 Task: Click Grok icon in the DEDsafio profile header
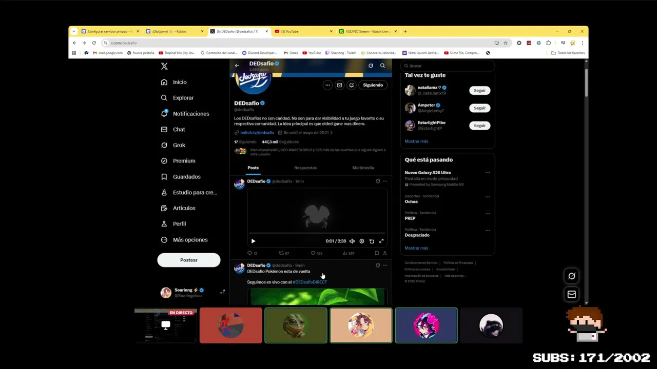[371, 66]
